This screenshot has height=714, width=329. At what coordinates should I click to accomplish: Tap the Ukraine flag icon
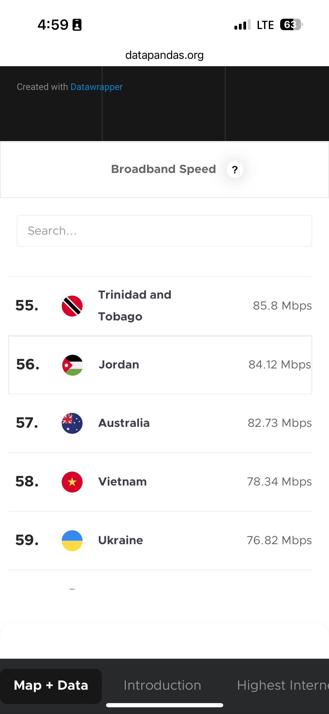pos(72,541)
